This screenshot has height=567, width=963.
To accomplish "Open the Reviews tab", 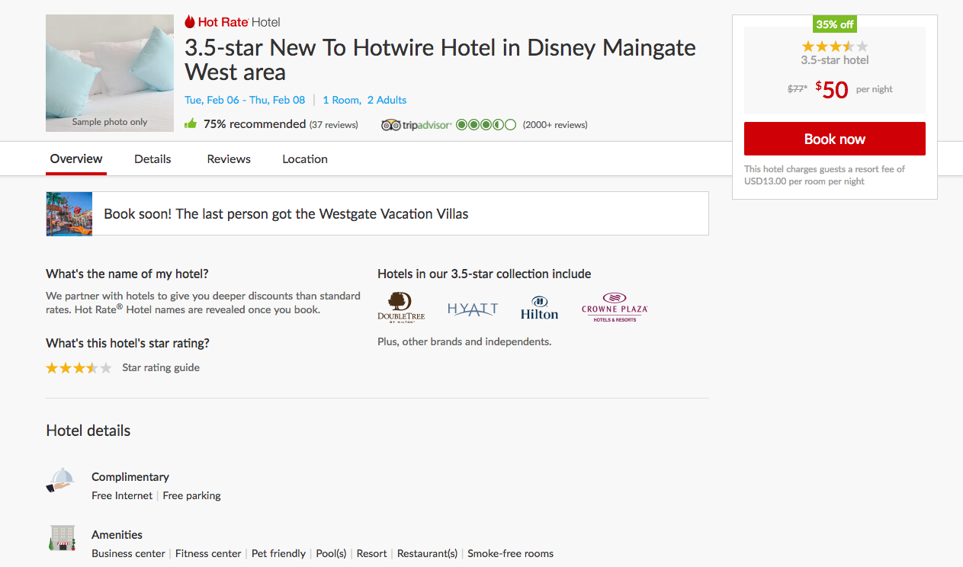I will (229, 159).
